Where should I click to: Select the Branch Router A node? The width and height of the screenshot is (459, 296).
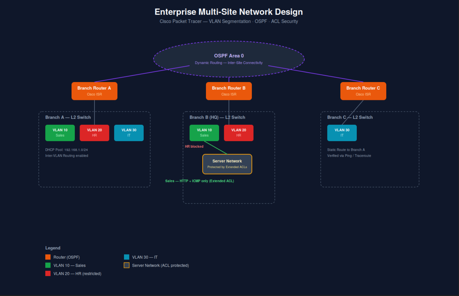pyautogui.click(x=94, y=91)
